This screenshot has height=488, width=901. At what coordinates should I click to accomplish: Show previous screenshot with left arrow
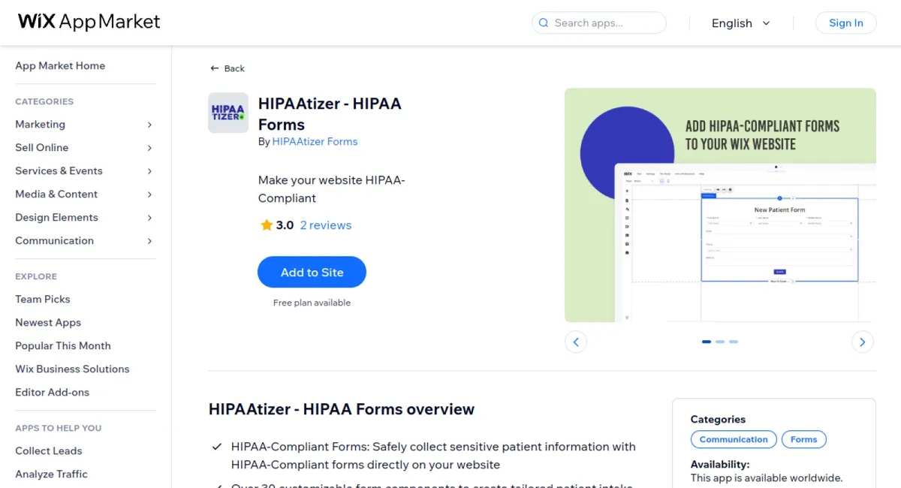(x=576, y=342)
